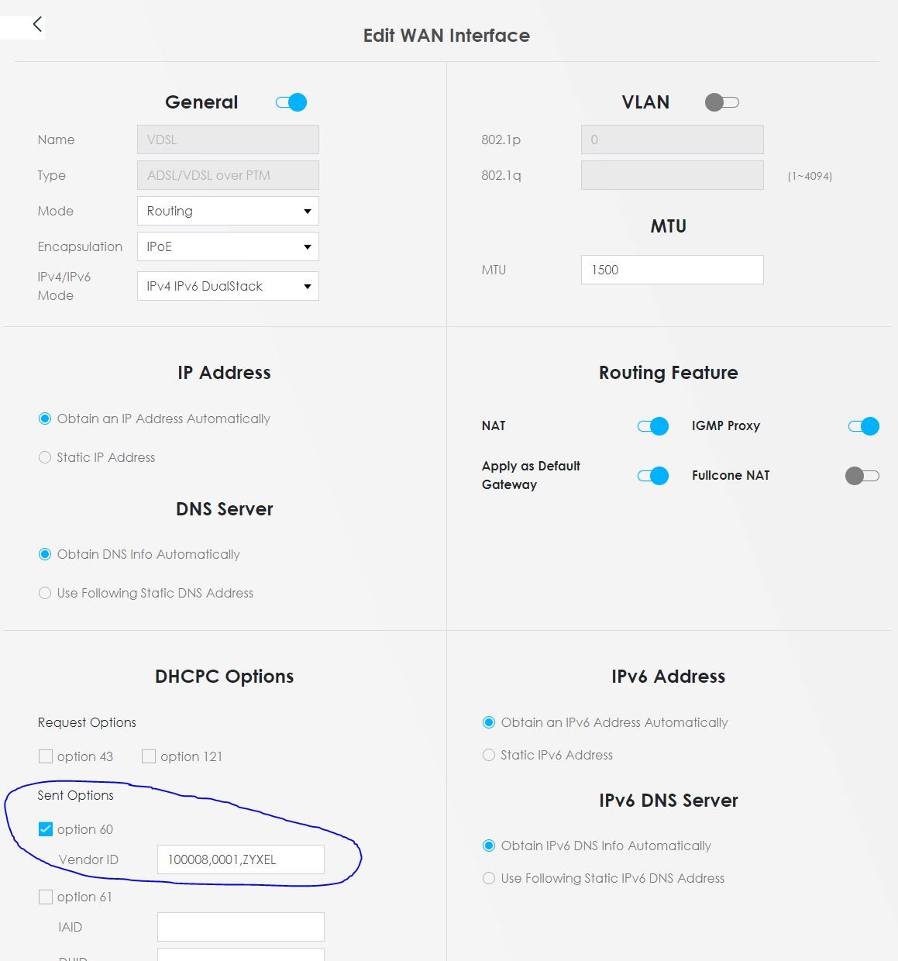
Task: Choose Use Following Static IPv6 DNS Address
Action: click(489, 878)
